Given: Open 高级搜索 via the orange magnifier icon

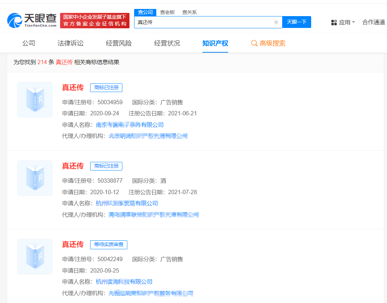Looking at the screenshot, I should pos(254,43).
